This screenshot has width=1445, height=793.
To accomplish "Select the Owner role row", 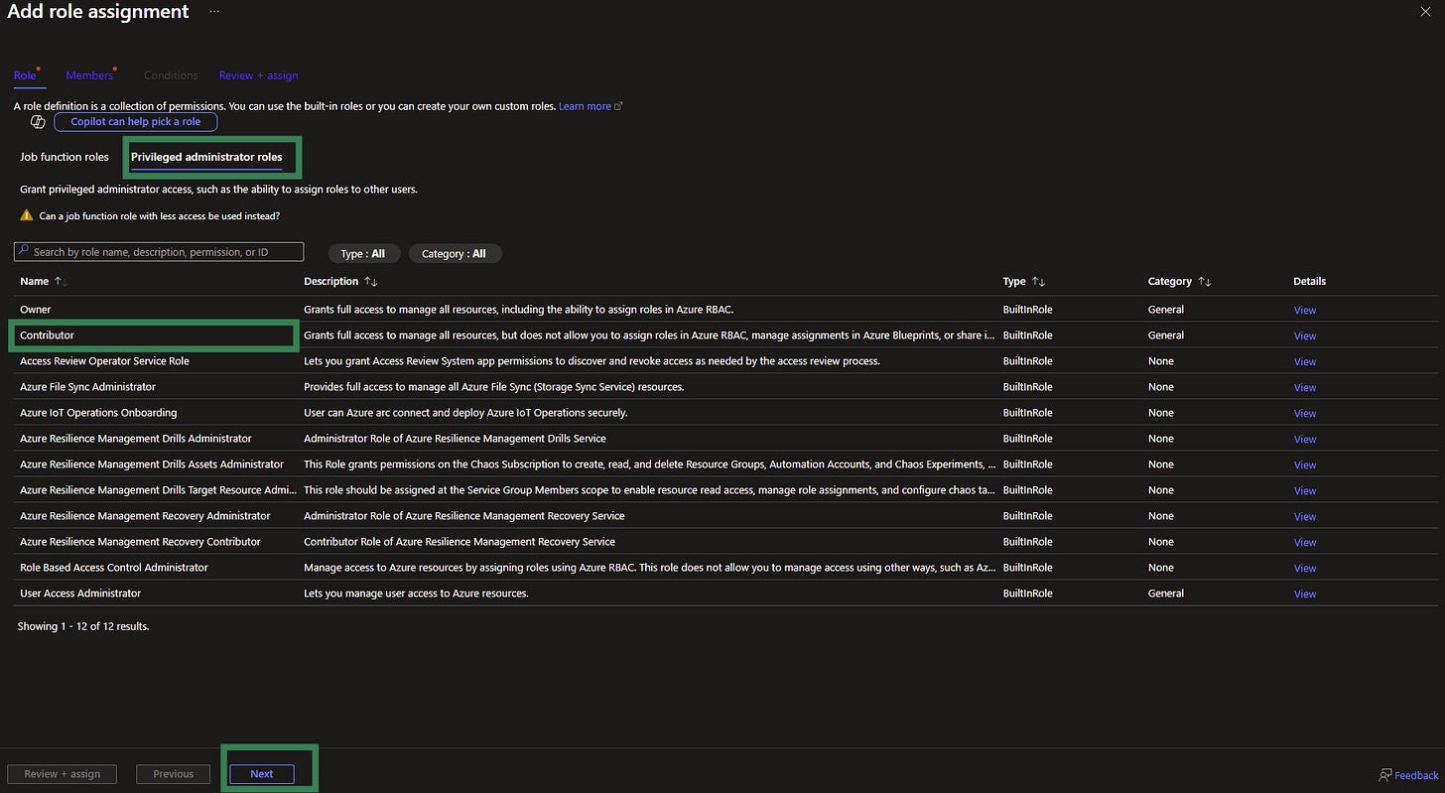I will pos(725,310).
